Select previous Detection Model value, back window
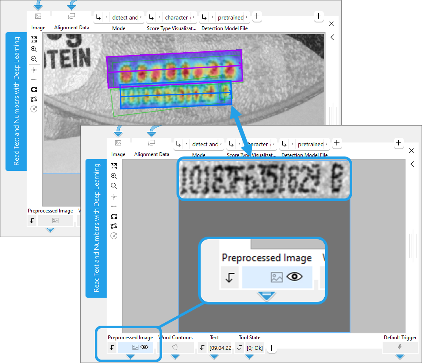422x363 pixels. (212, 17)
